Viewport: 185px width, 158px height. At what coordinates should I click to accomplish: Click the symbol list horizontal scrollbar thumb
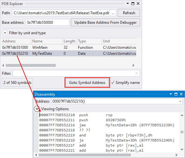pos(31,65)
